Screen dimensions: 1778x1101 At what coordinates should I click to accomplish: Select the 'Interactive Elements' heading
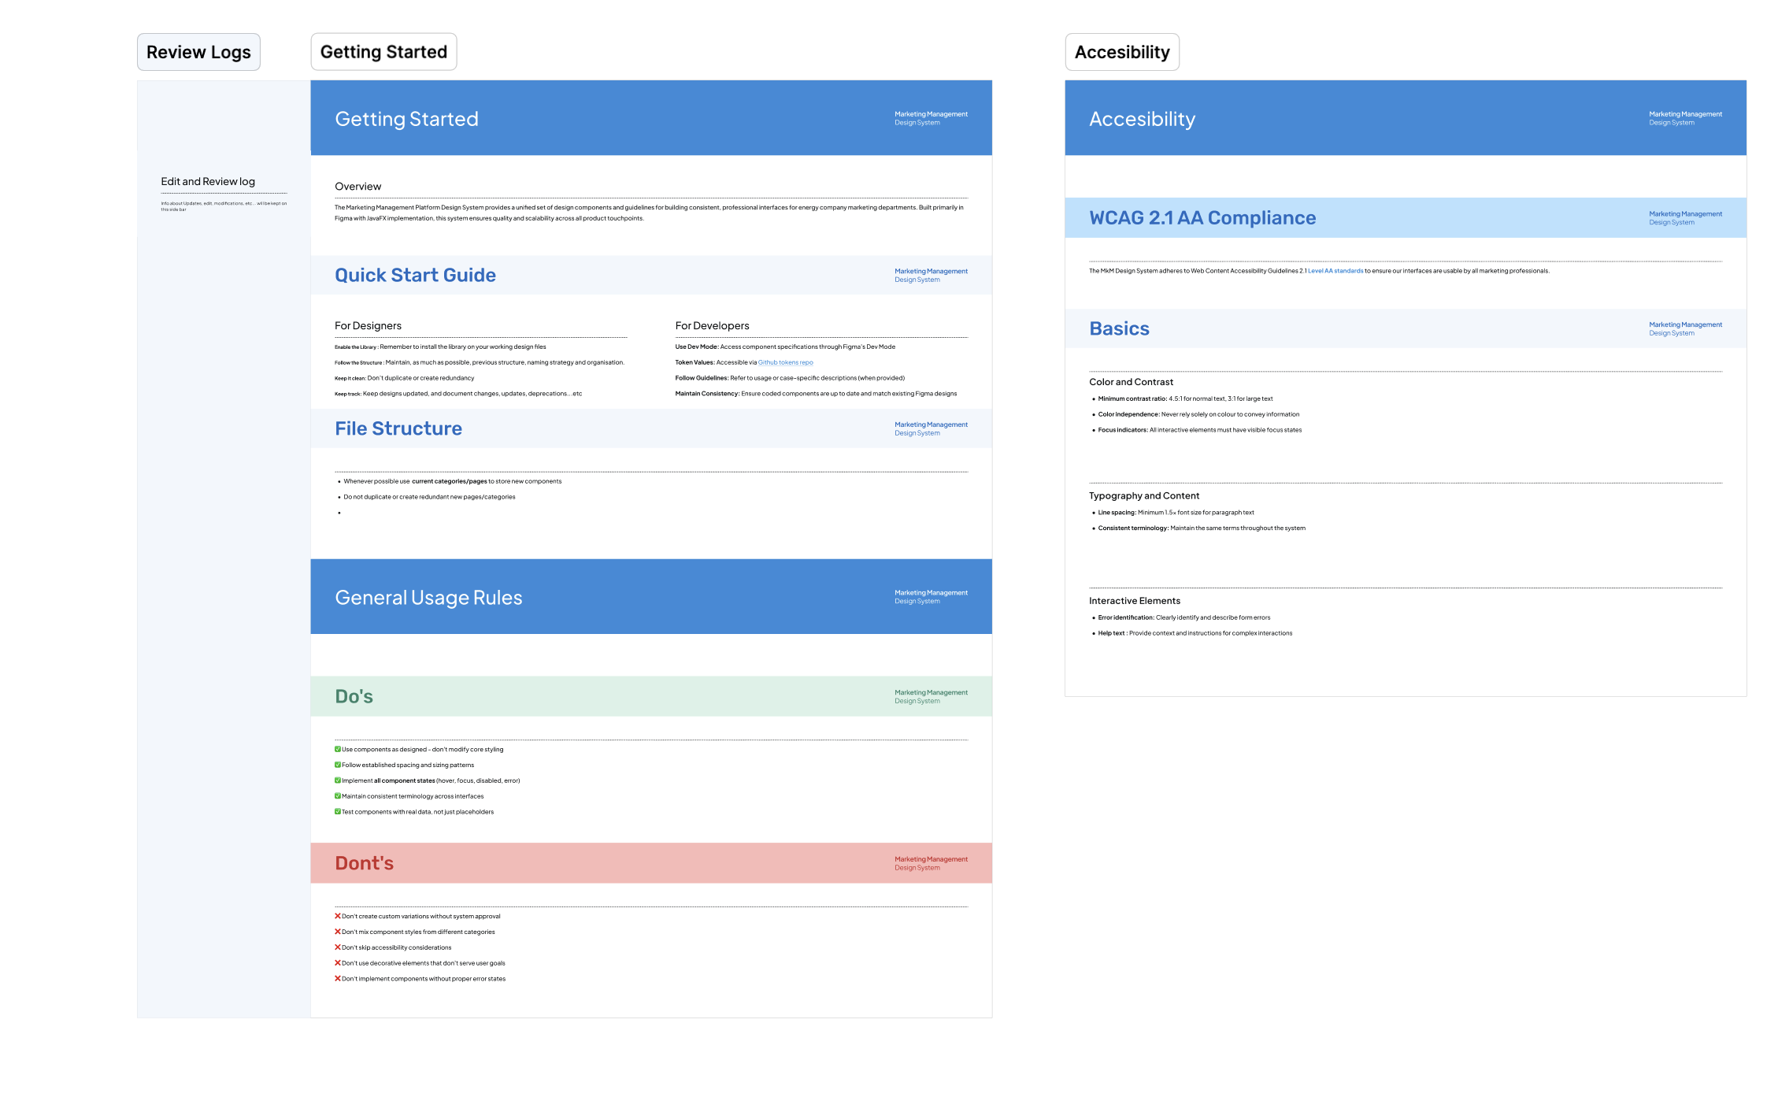(1134, 601)
